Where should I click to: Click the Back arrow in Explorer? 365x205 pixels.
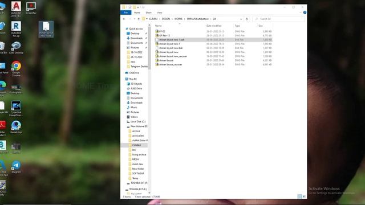[x=124, y=19]
